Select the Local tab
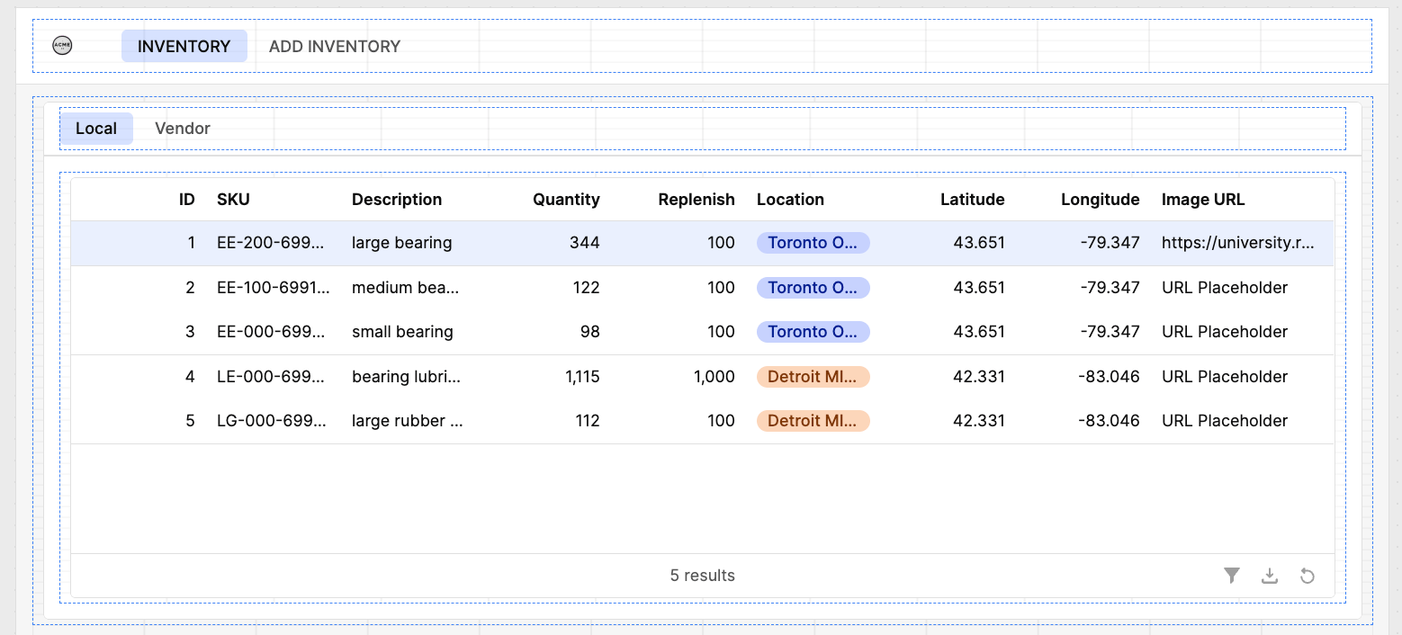 96,129
